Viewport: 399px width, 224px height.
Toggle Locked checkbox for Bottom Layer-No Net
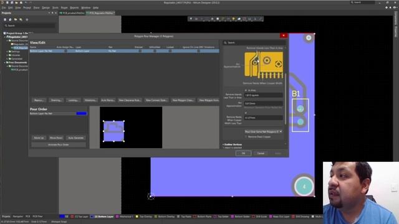click(170, 51)
